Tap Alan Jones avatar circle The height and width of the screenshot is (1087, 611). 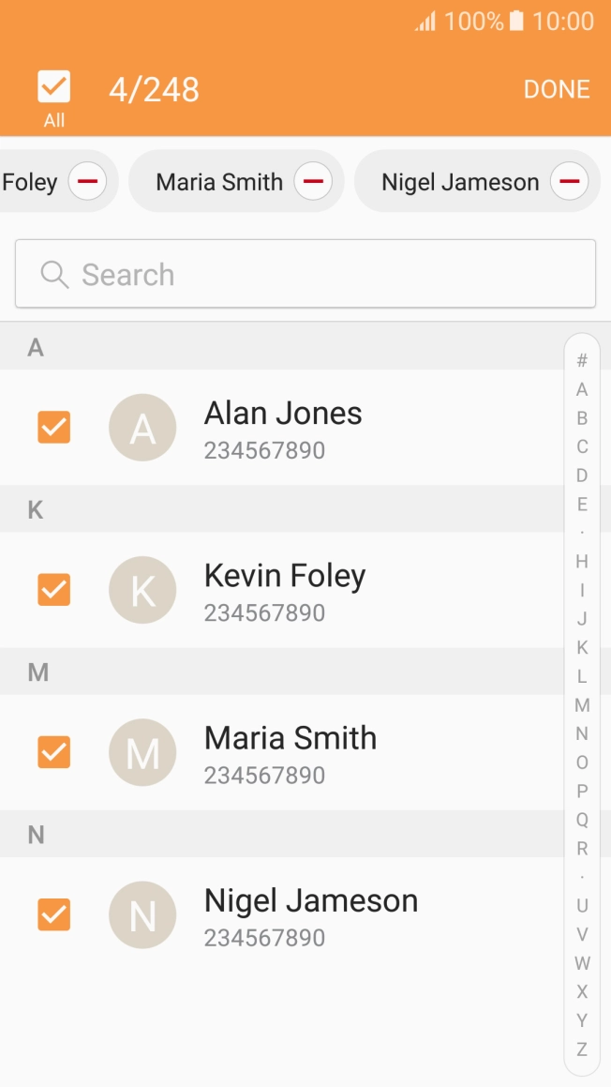click(142, 428)
